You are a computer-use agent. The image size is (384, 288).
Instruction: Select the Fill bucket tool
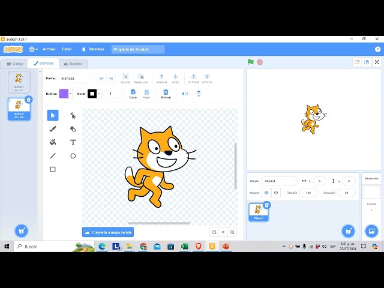click(53, 142)
